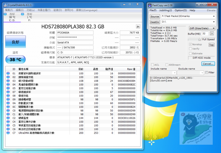Screen dimensions: 221x153
Task: Click the DestDir button
Action: [x=155, y=22]
